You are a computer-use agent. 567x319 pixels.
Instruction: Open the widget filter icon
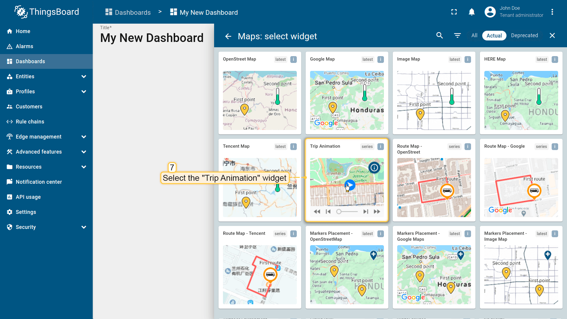457,35
